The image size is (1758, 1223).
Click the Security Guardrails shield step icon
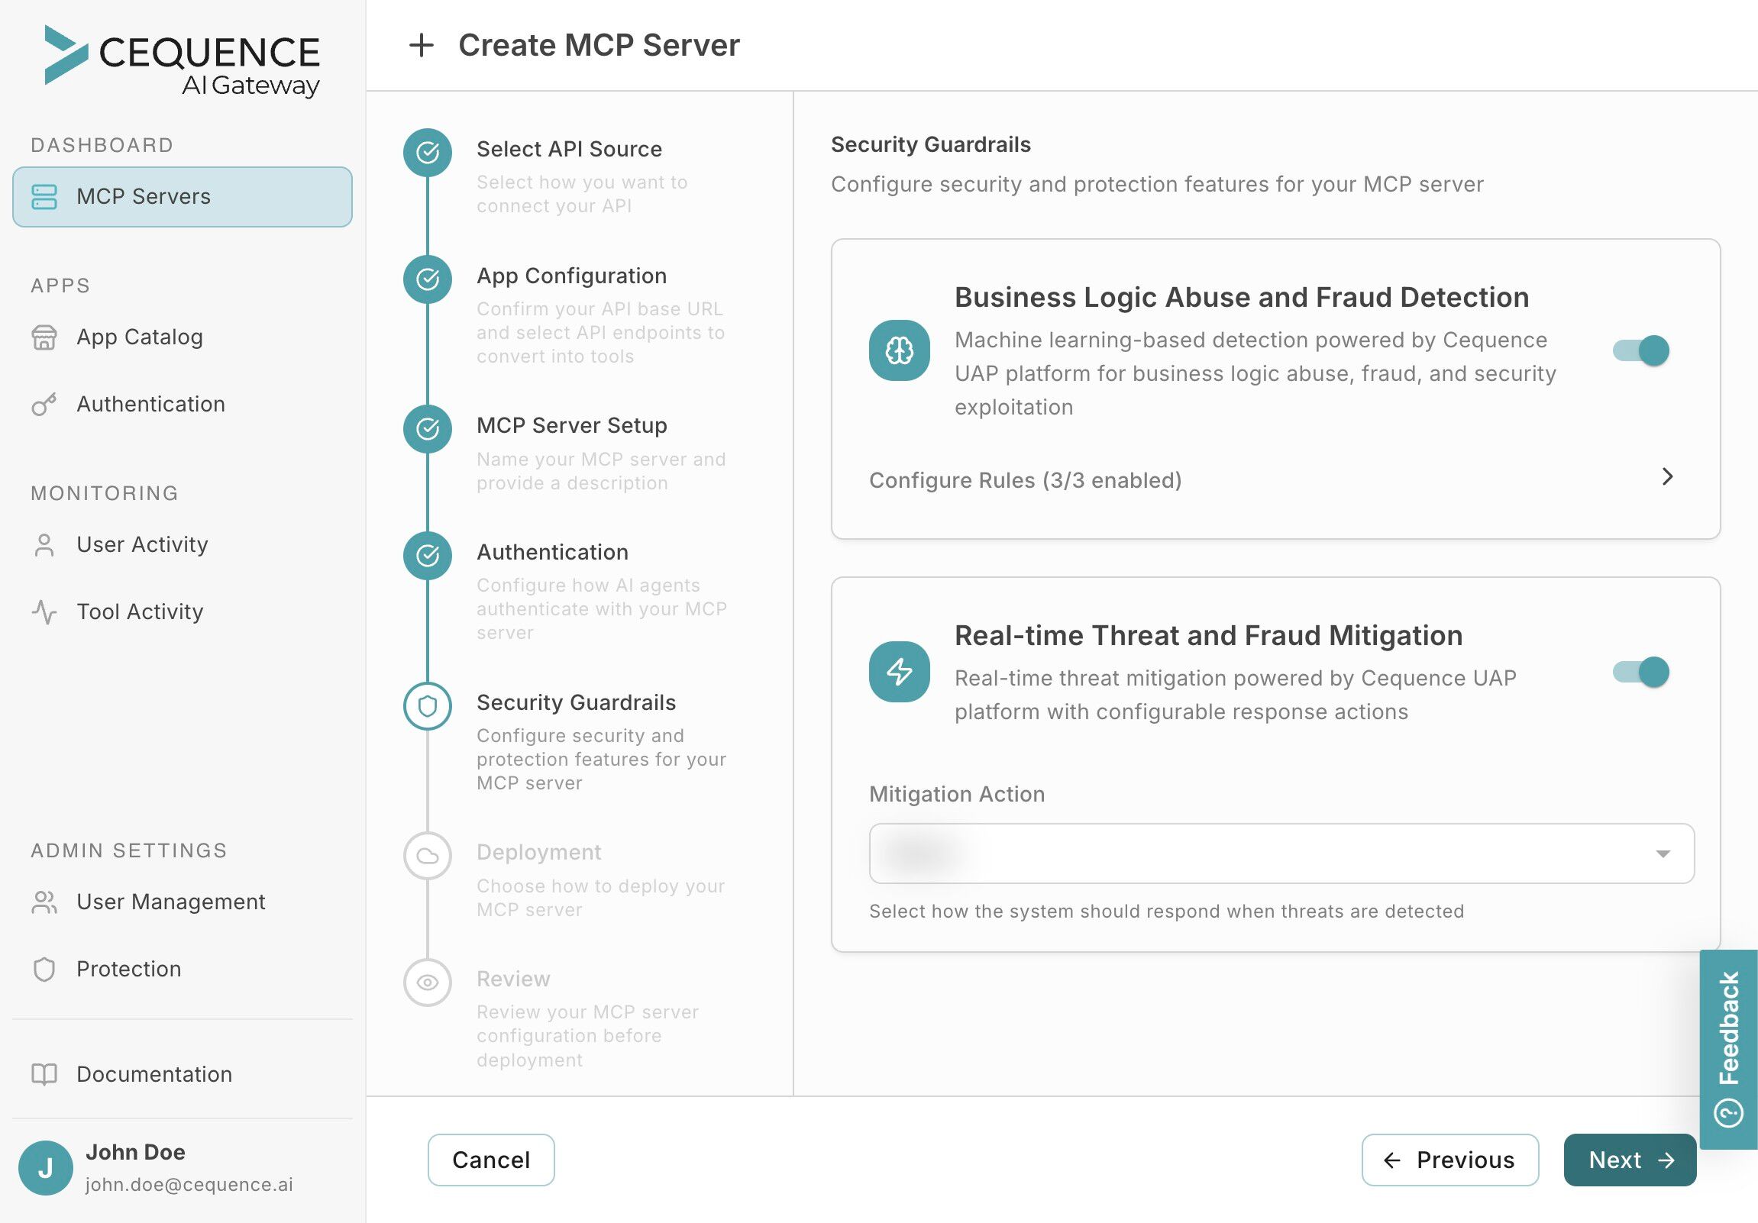pos(427,705)
